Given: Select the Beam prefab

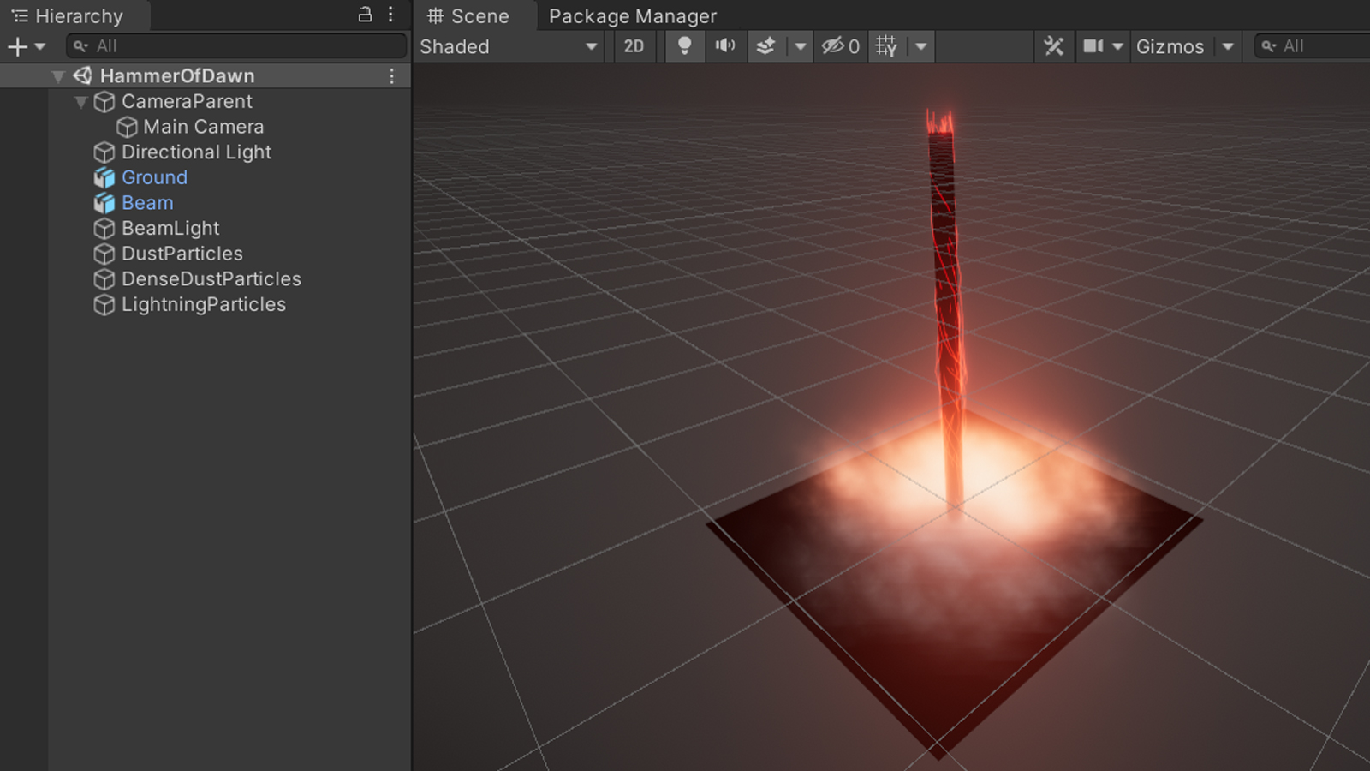Looking at the screenshot, I should click(147, 203).
